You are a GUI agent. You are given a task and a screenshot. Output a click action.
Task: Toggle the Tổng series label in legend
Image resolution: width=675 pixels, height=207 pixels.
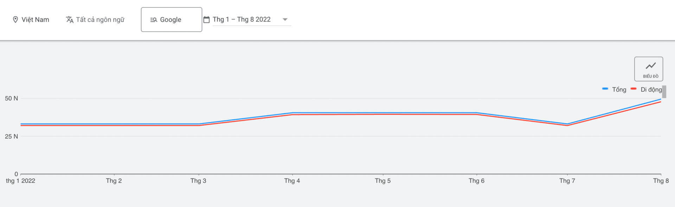pyautogui.click(x=619, y=90)
